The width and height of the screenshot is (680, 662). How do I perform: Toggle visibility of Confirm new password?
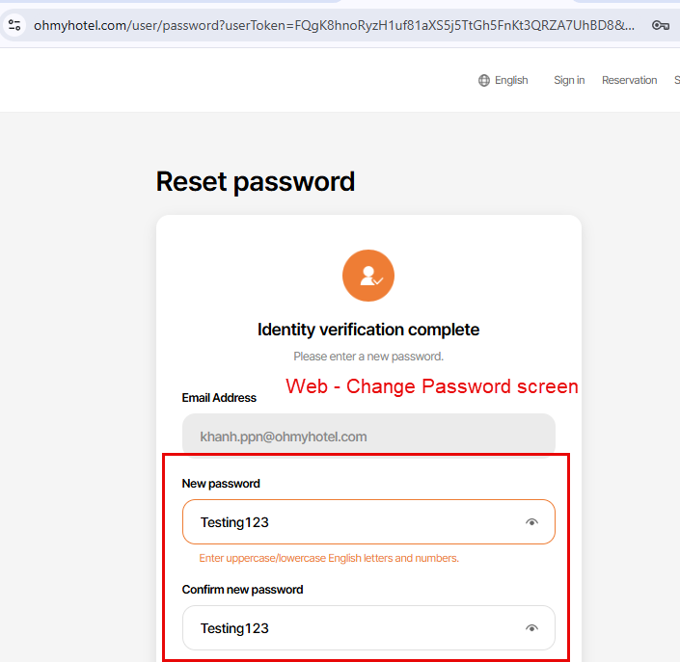point(531,628)
